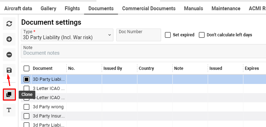Uncheck the 3D Party Liabi... row checkbox

tap(26, 79)
